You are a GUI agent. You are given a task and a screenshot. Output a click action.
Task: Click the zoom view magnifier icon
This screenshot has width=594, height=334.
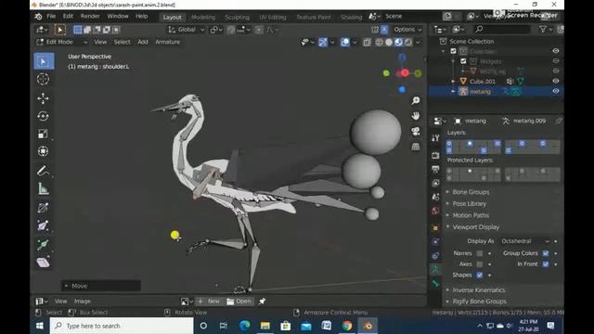(416, 100)
